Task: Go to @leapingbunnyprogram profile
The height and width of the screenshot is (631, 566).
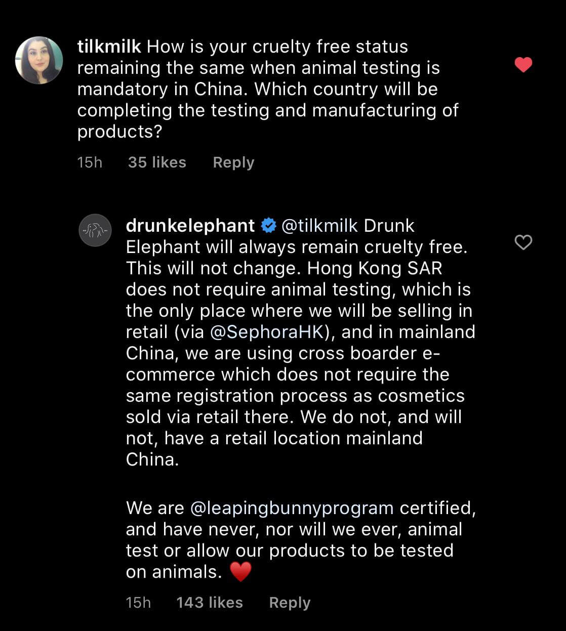Action: pyautogui.click(x=292, y=508)
